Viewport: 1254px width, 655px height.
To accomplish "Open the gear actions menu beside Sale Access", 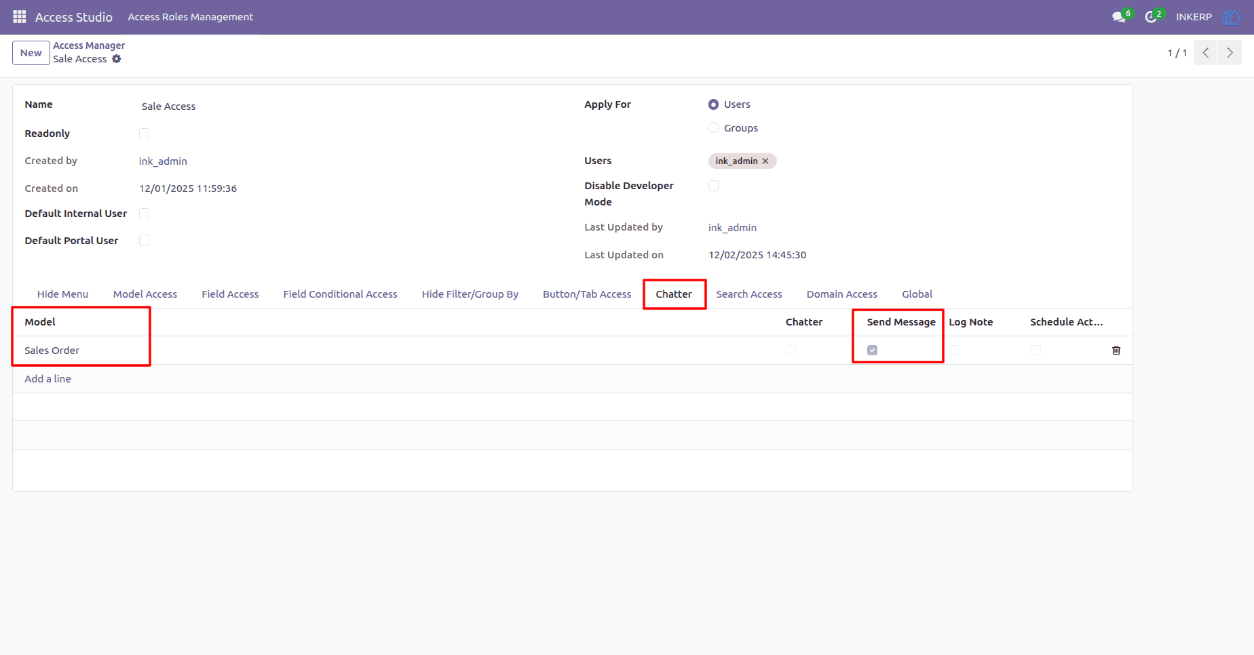I will pyautogui.click(x=117, y=59).
